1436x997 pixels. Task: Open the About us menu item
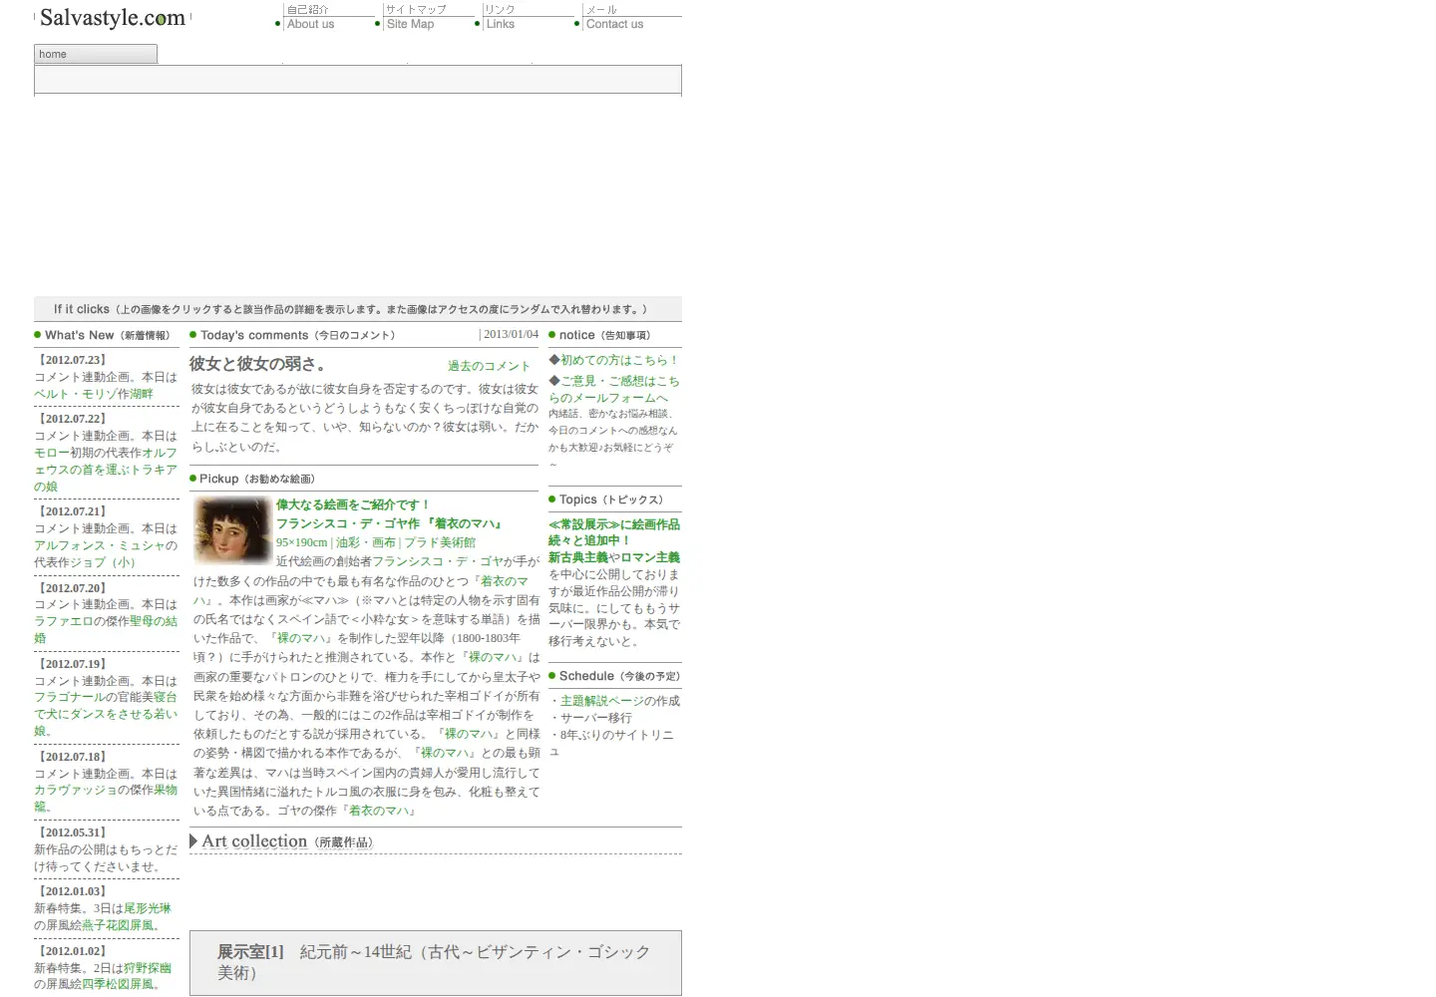(310, 24)
